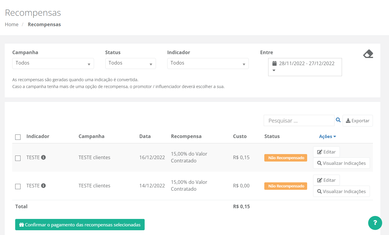Click TESTE clientes in the 16/12/2022 row
389x235 pixels.
pos(94,157)
